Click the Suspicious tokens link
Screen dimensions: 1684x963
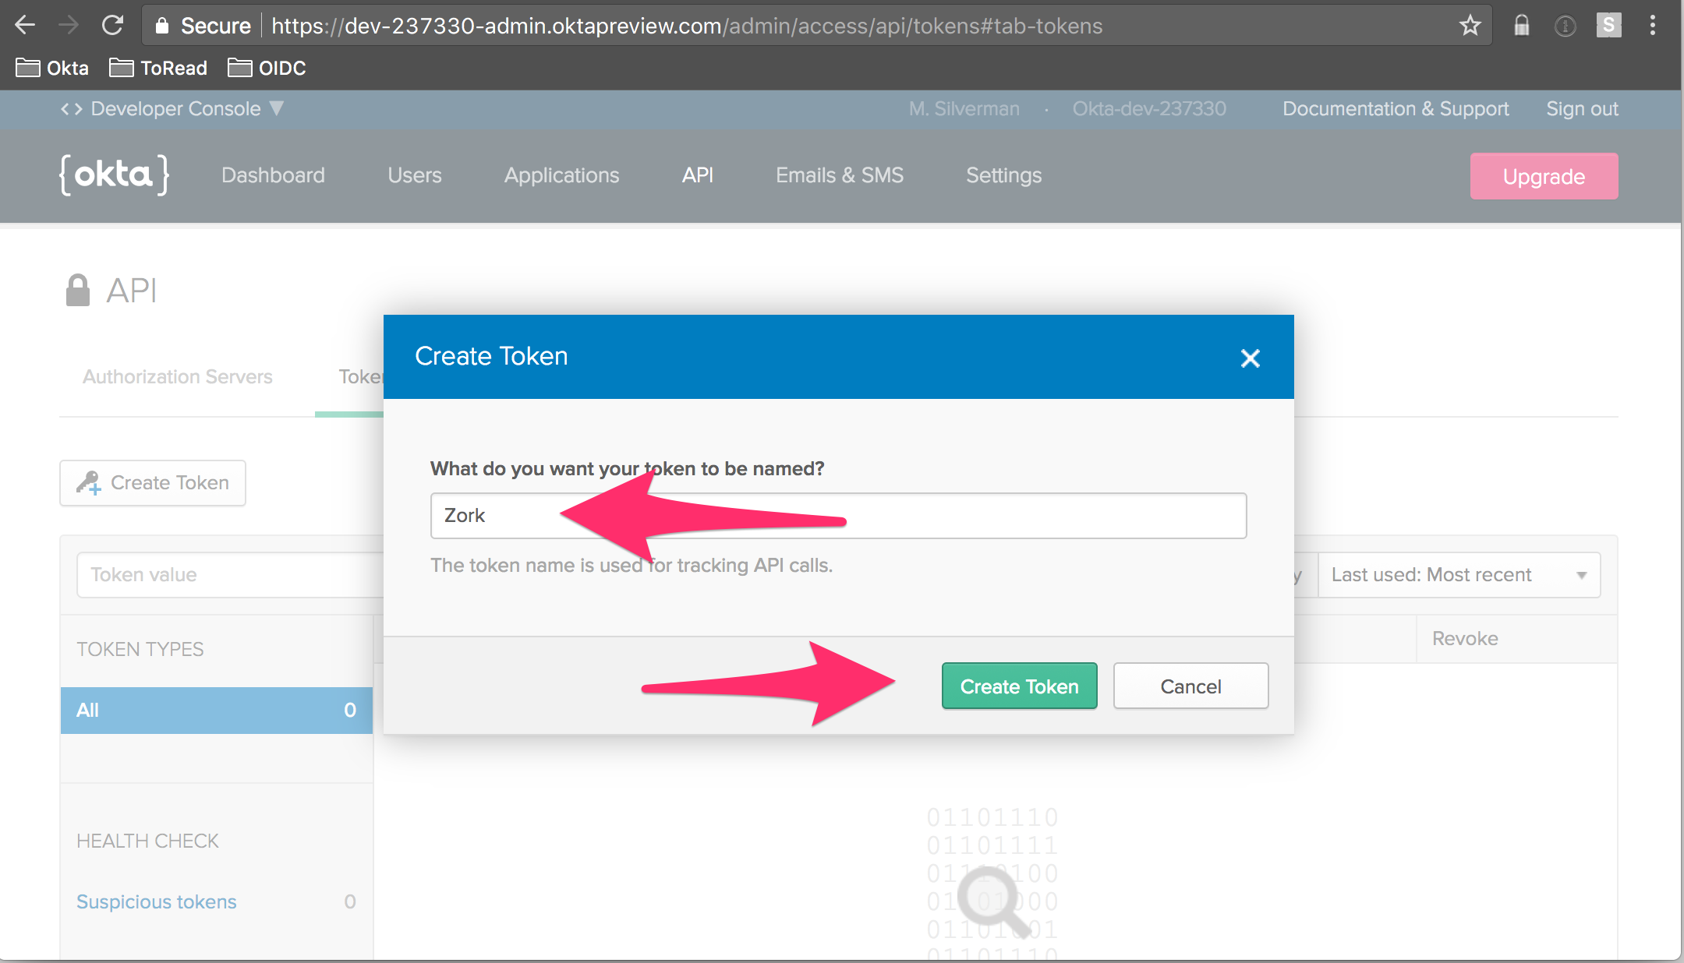point(156,902)
